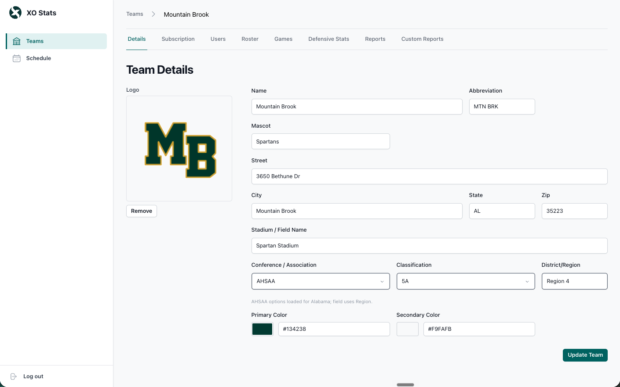Select Schedule in the sidebar
This screenshot has width=620, height=387.
pos(56,58)
